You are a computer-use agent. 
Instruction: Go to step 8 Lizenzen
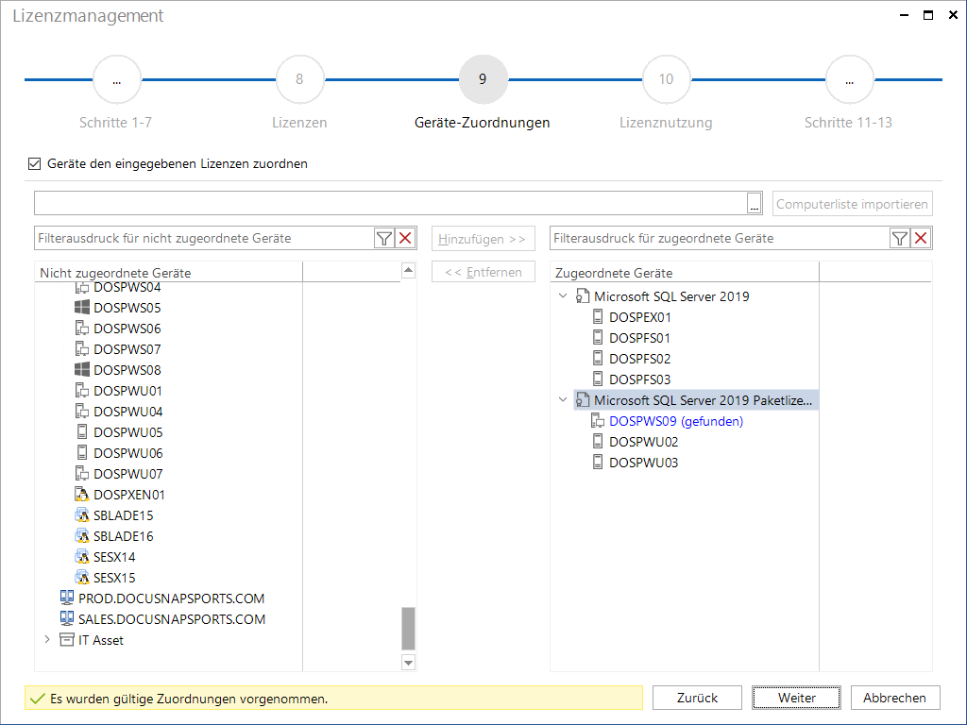pos(299,79)
